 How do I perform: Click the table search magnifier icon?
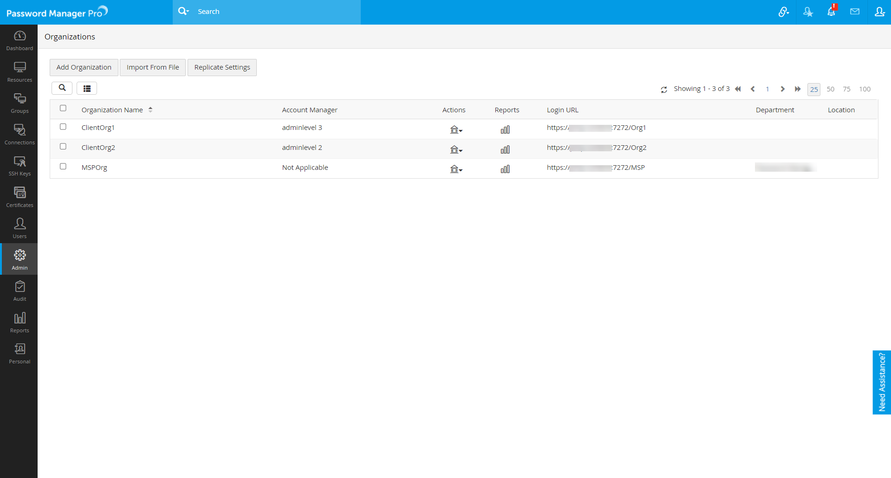[x=62, y=88]
